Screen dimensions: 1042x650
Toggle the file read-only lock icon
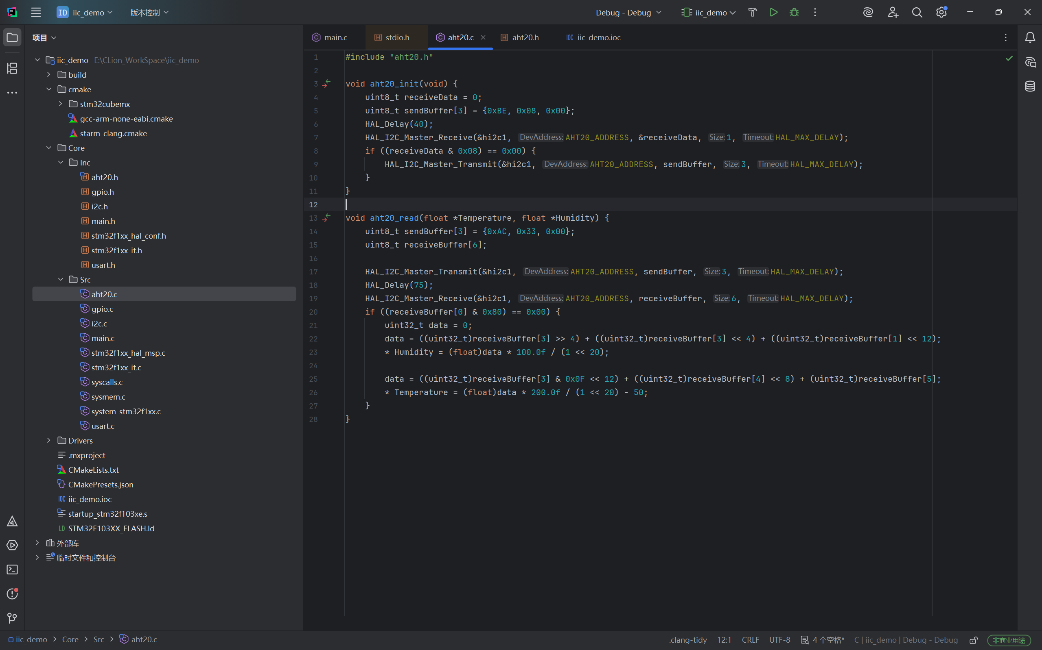coord(973,640)
